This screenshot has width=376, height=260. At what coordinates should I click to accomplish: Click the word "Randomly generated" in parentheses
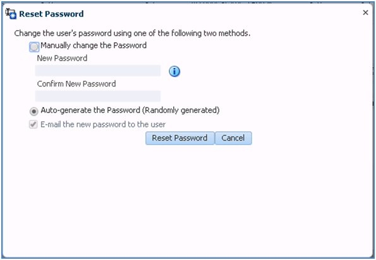point(181,110)
